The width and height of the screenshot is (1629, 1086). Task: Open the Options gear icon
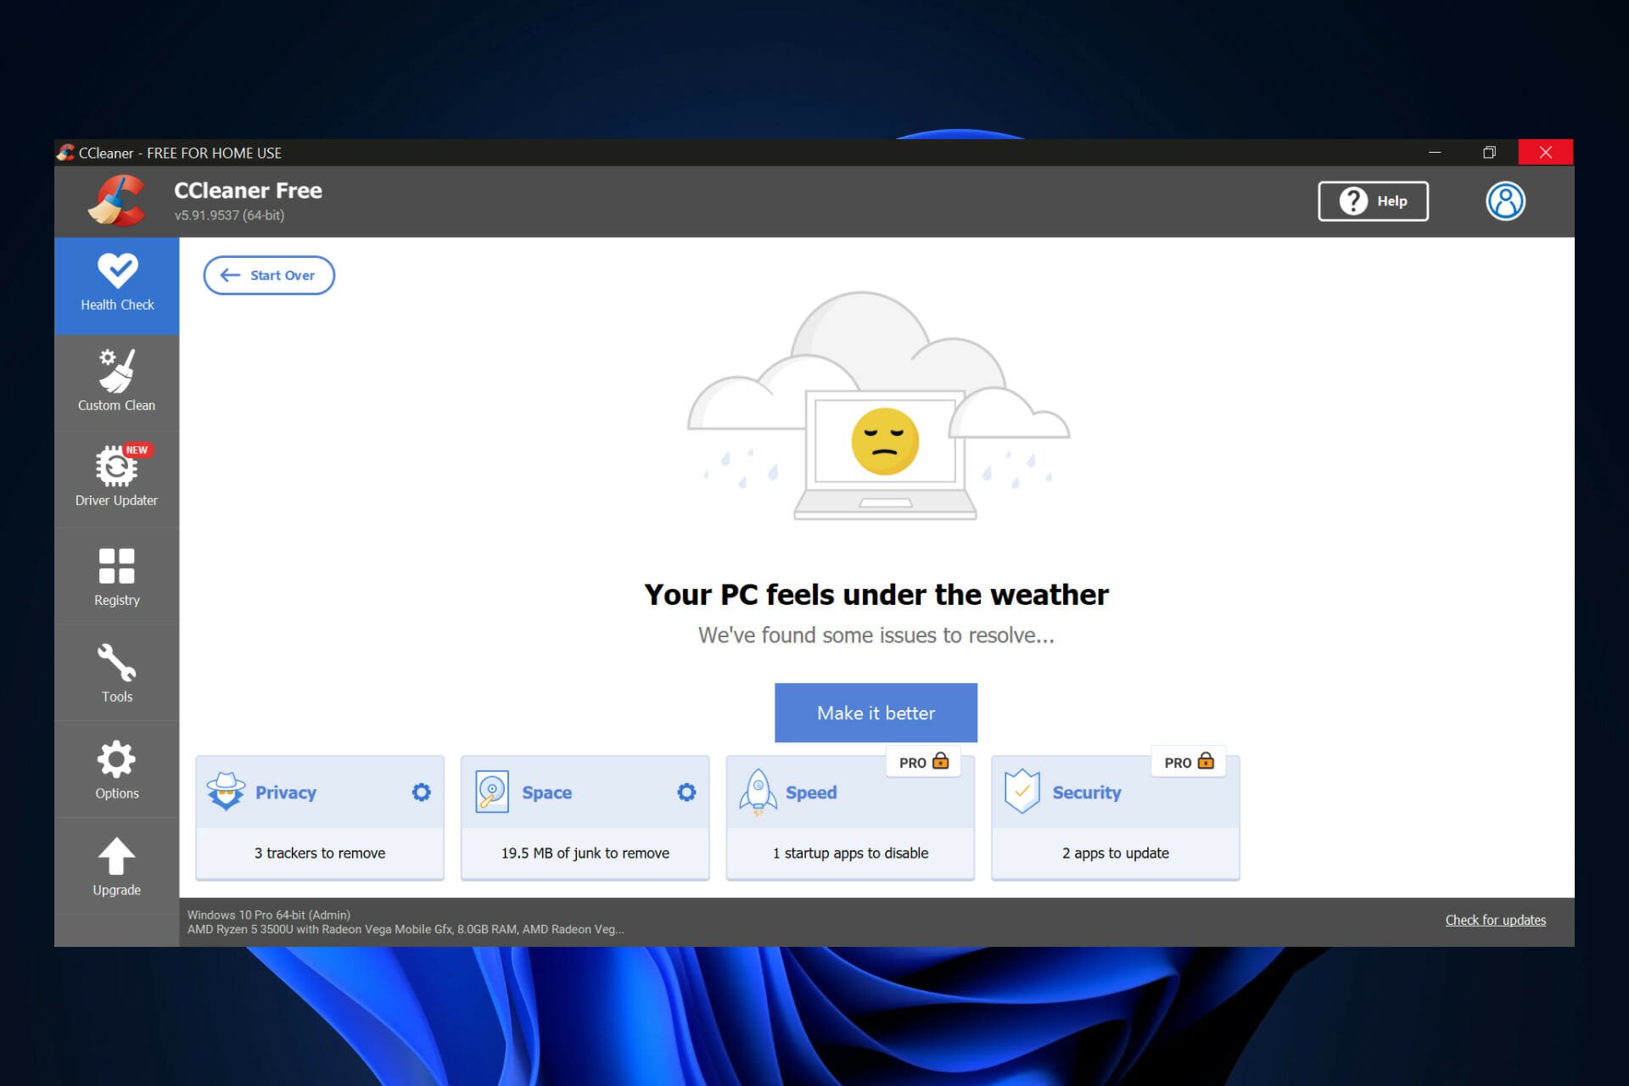coord(116,759)
